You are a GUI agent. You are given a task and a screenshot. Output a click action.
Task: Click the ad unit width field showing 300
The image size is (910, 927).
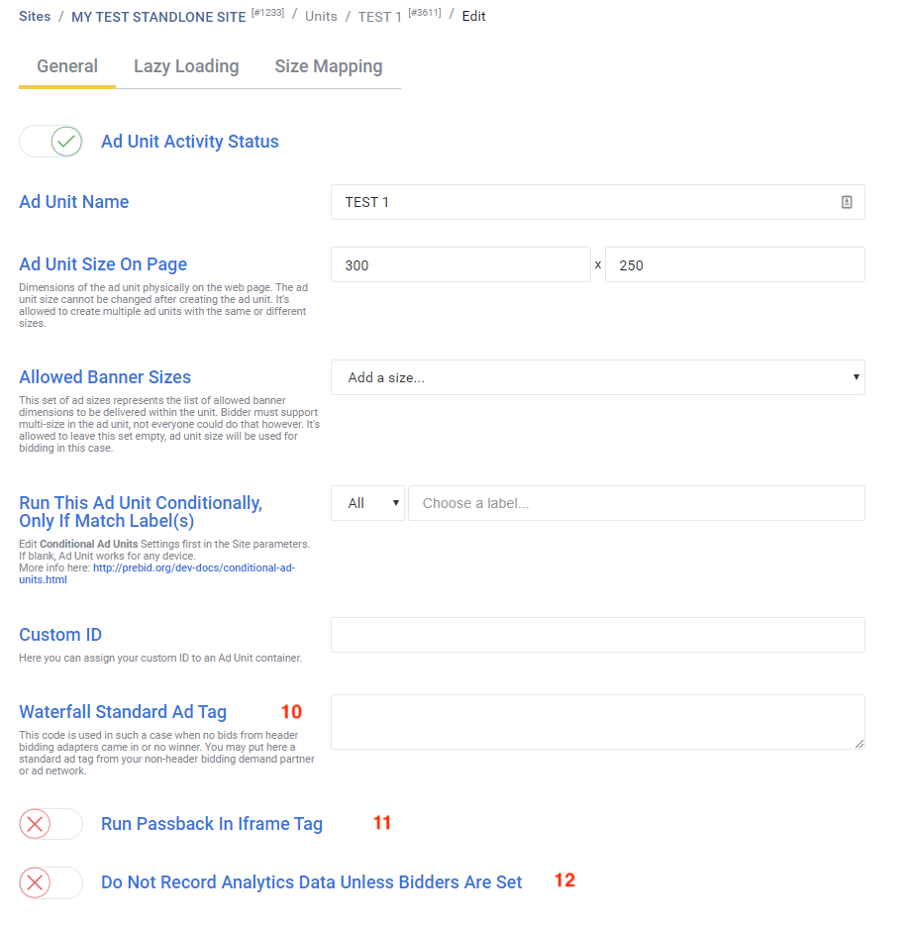click(460, 265)
